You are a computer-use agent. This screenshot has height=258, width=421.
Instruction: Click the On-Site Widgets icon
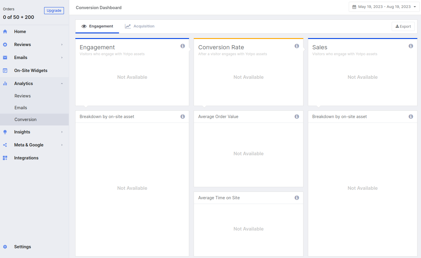pyautogui.click(x=5, y=71)
